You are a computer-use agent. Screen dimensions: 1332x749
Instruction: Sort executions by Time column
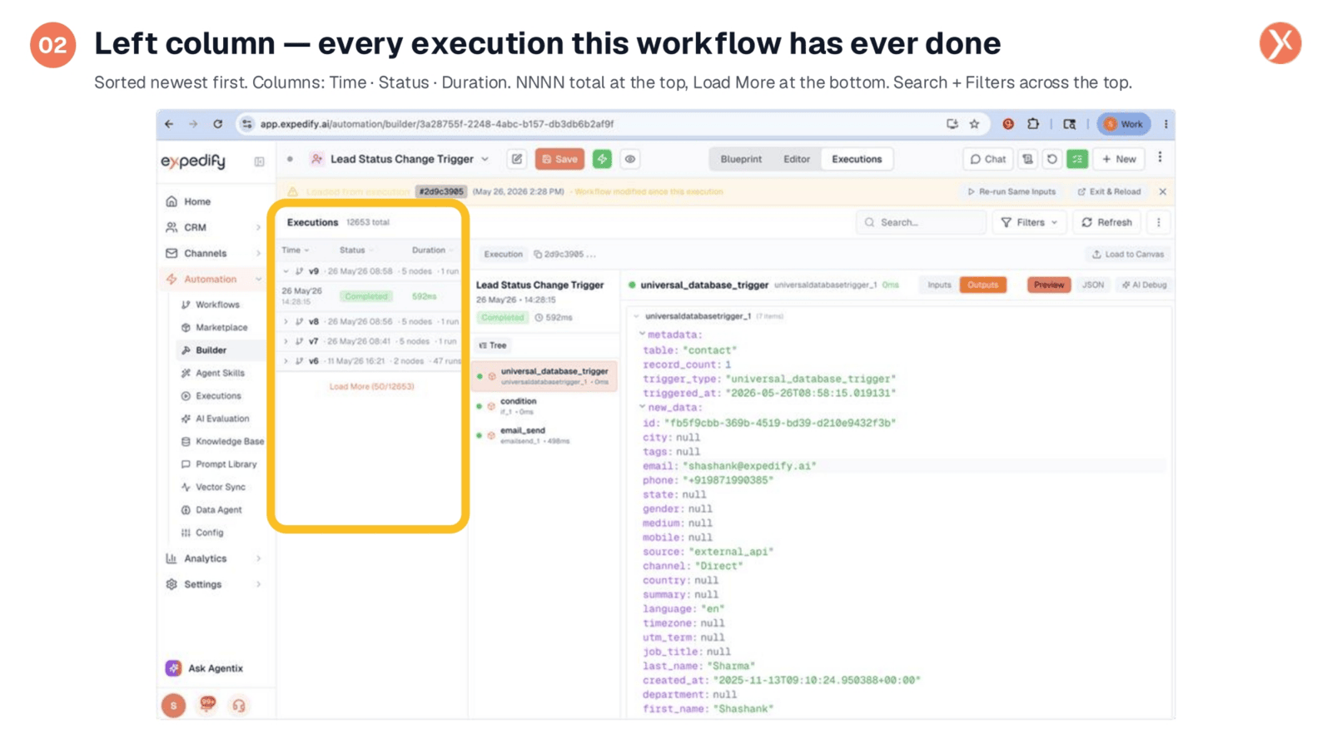295,250
